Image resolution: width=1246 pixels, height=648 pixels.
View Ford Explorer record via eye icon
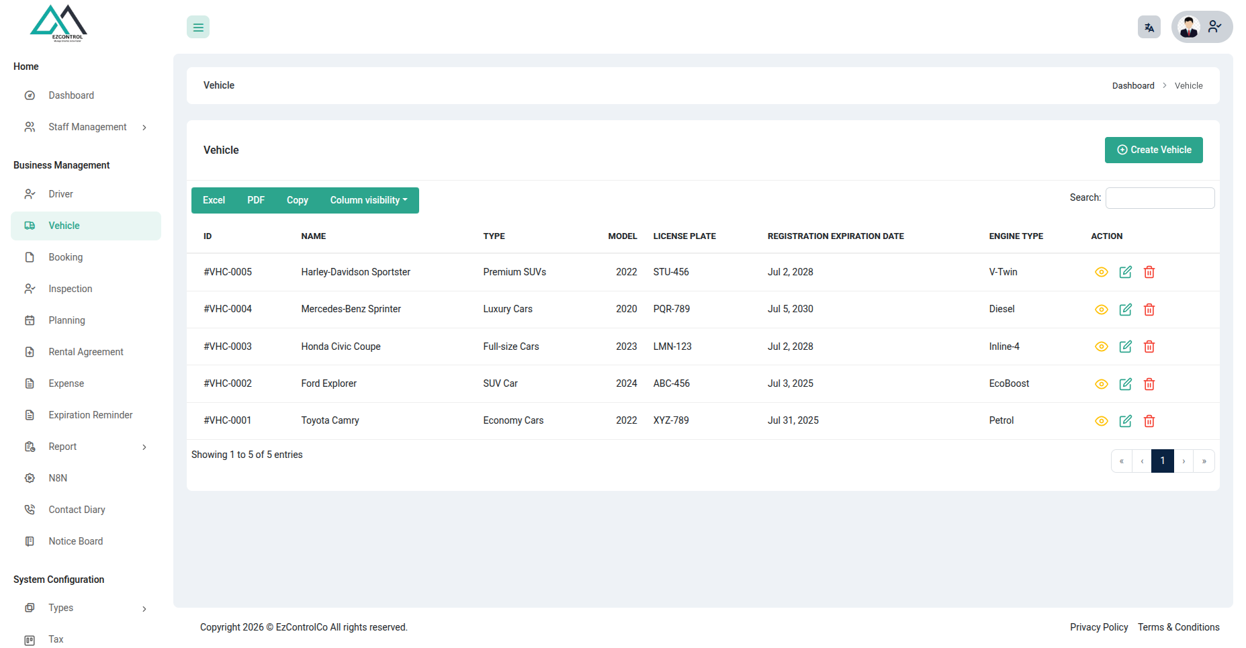(x=1102, y=384)
